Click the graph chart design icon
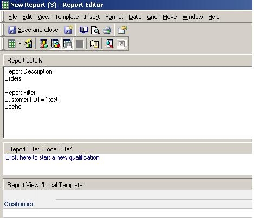This screenshot has height=218, width=254. click(29, 44)
